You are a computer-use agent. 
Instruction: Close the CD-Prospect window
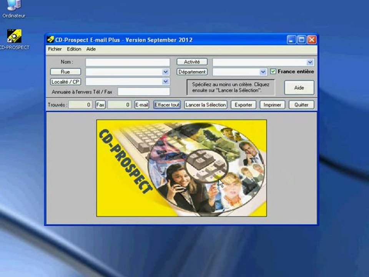[x=312, y=40]
